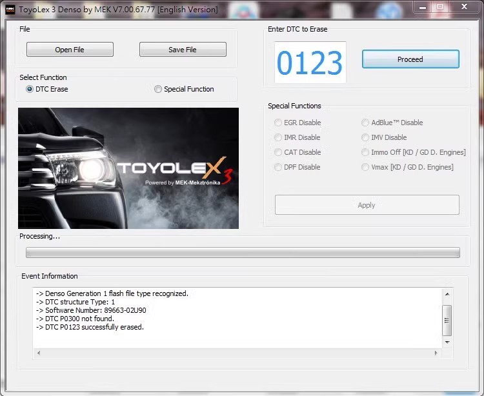Choose the IMV Disable option

(x=384, y=137)
